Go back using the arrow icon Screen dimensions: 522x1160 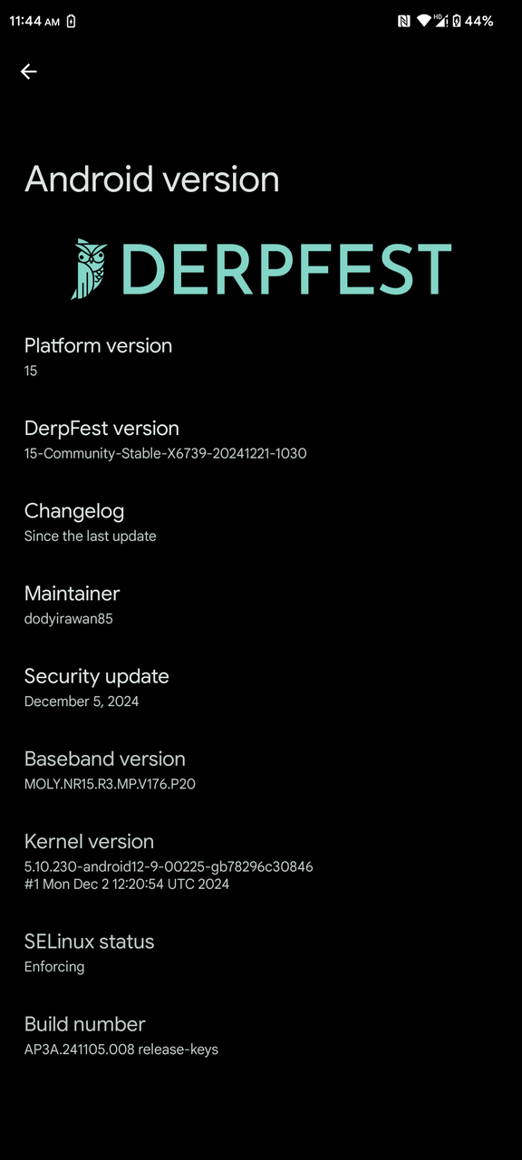click(29, 72)
